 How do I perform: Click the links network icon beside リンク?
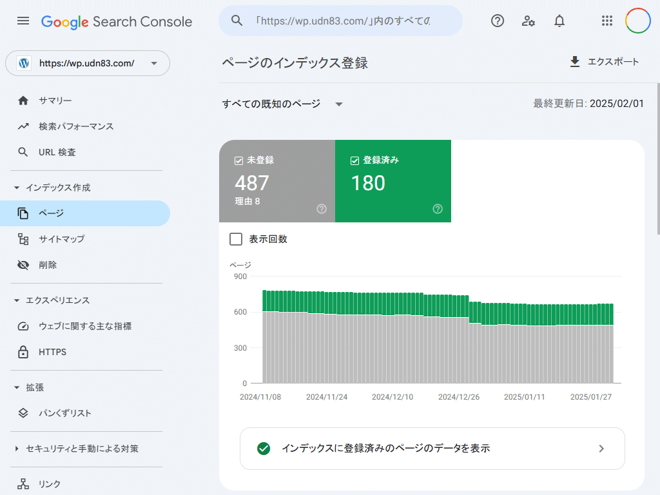23,484
